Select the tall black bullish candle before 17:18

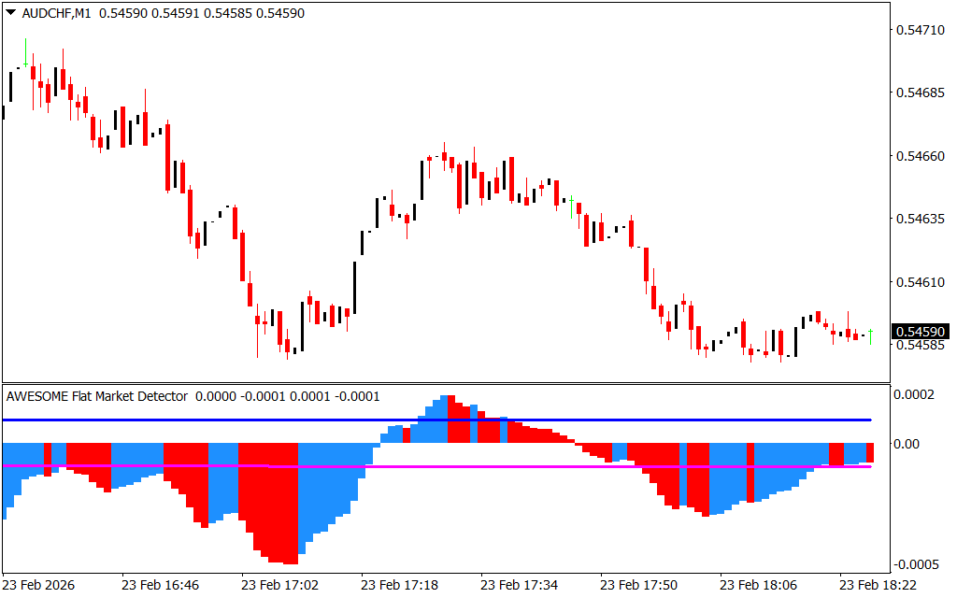[354, 288]
